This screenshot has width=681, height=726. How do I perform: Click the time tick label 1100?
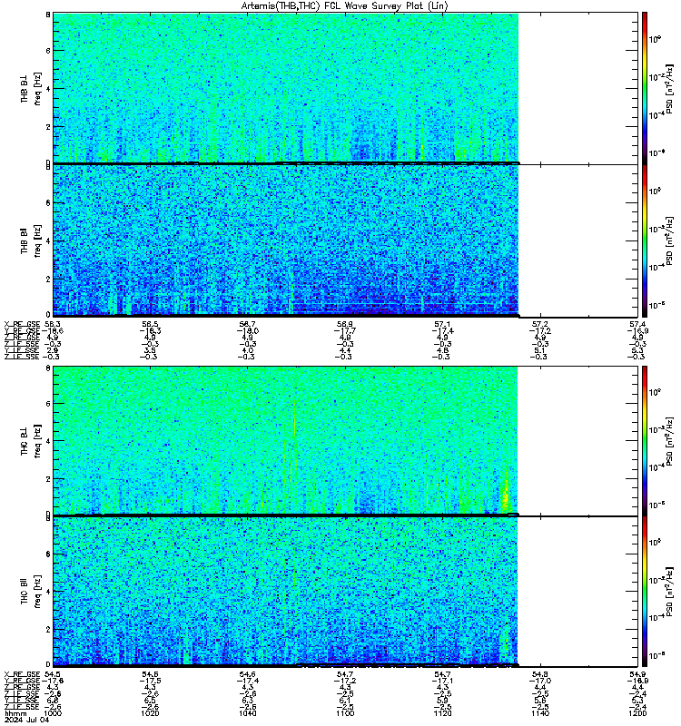click(x=345, y=713)
